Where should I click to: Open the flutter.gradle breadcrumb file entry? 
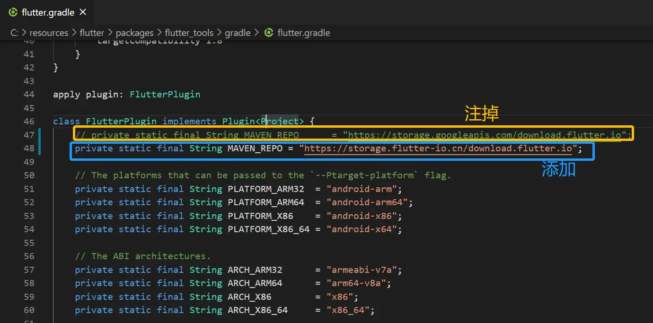coord(304,33)
